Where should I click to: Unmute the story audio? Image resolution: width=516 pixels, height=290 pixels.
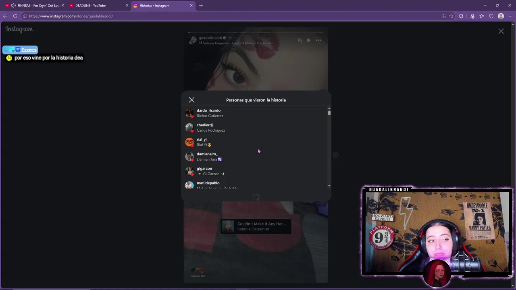(x=300, y=40)
